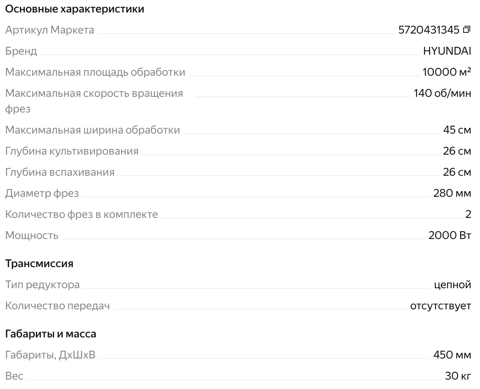This screenshot has height=389, width=480.
Task: Select the article number 5720431345
Action: [x=429, y=30]
